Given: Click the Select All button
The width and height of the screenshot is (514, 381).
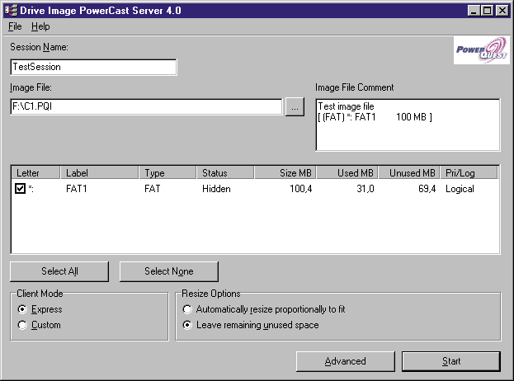Looking at the screenshot, I should (x=59, y=271).
